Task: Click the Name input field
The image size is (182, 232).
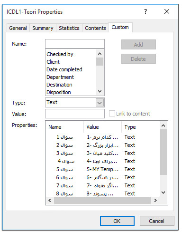Action: coord(75,44)
